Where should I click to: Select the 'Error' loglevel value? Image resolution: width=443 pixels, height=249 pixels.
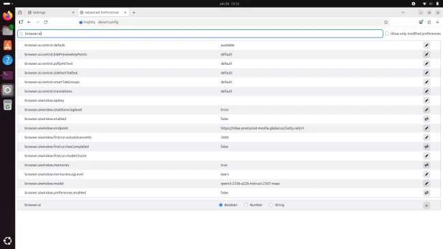(x=225, y=110)
